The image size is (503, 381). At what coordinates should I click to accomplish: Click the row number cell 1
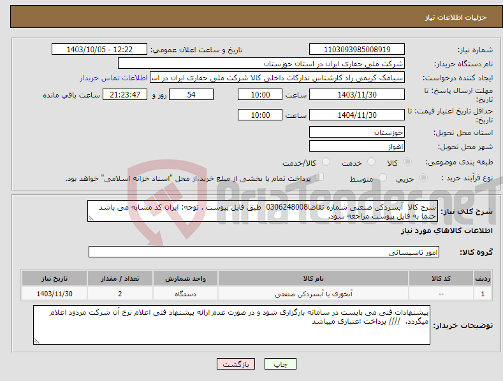point(483,294)
